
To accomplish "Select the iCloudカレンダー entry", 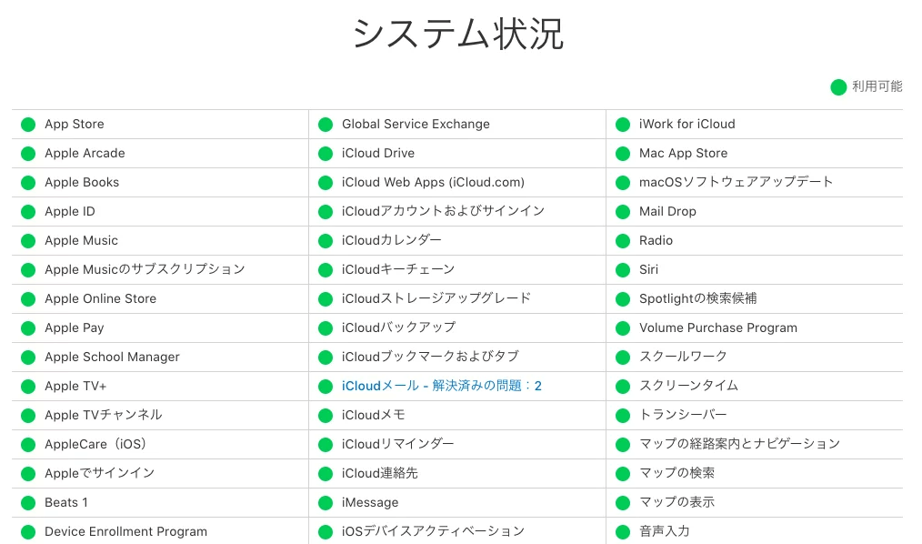I will point(392,240).
